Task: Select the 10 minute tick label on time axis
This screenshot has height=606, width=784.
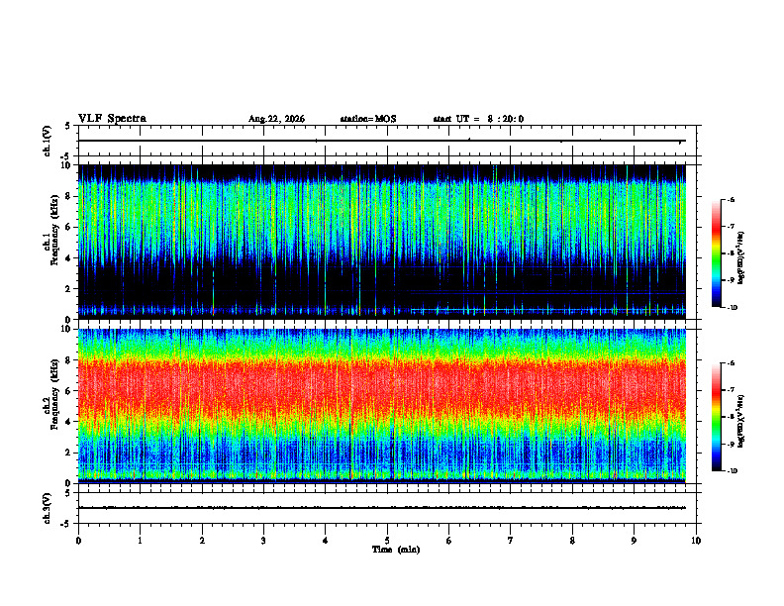Action: click(x=696, y=541)
